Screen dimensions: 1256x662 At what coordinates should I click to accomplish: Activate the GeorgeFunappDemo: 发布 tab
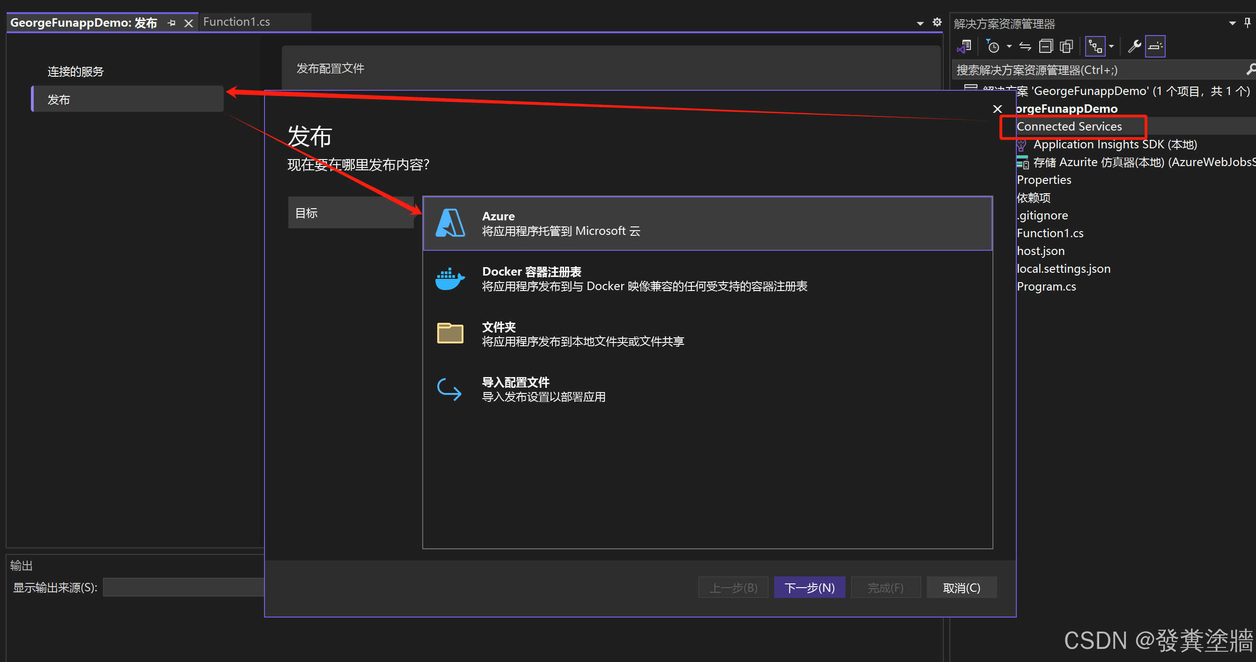pos(83,23)
